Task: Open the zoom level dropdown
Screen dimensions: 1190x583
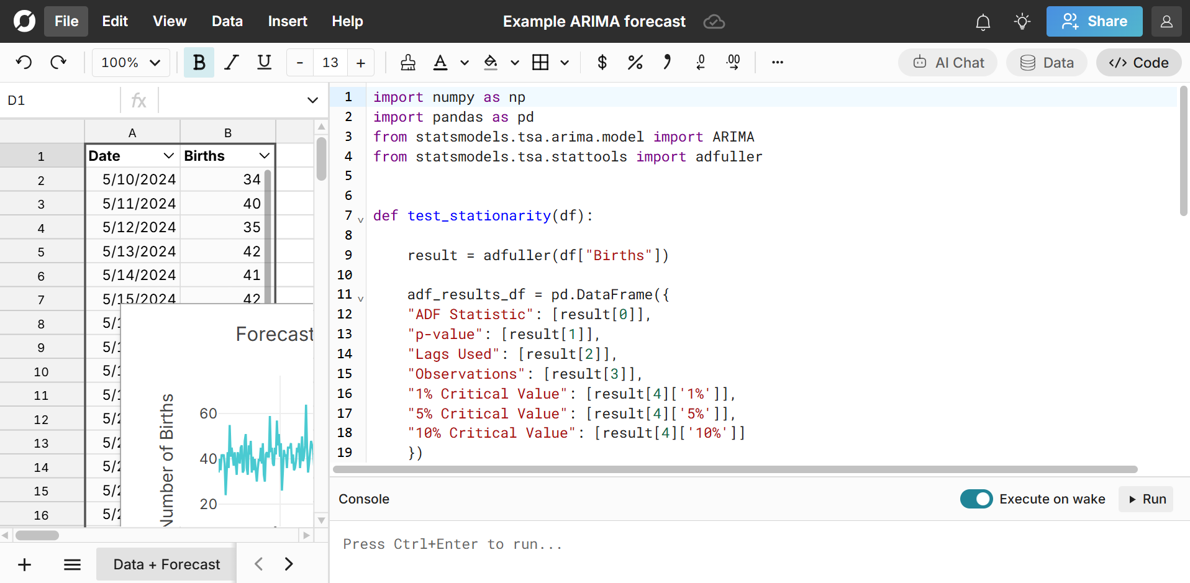Action: click(131, 62)
